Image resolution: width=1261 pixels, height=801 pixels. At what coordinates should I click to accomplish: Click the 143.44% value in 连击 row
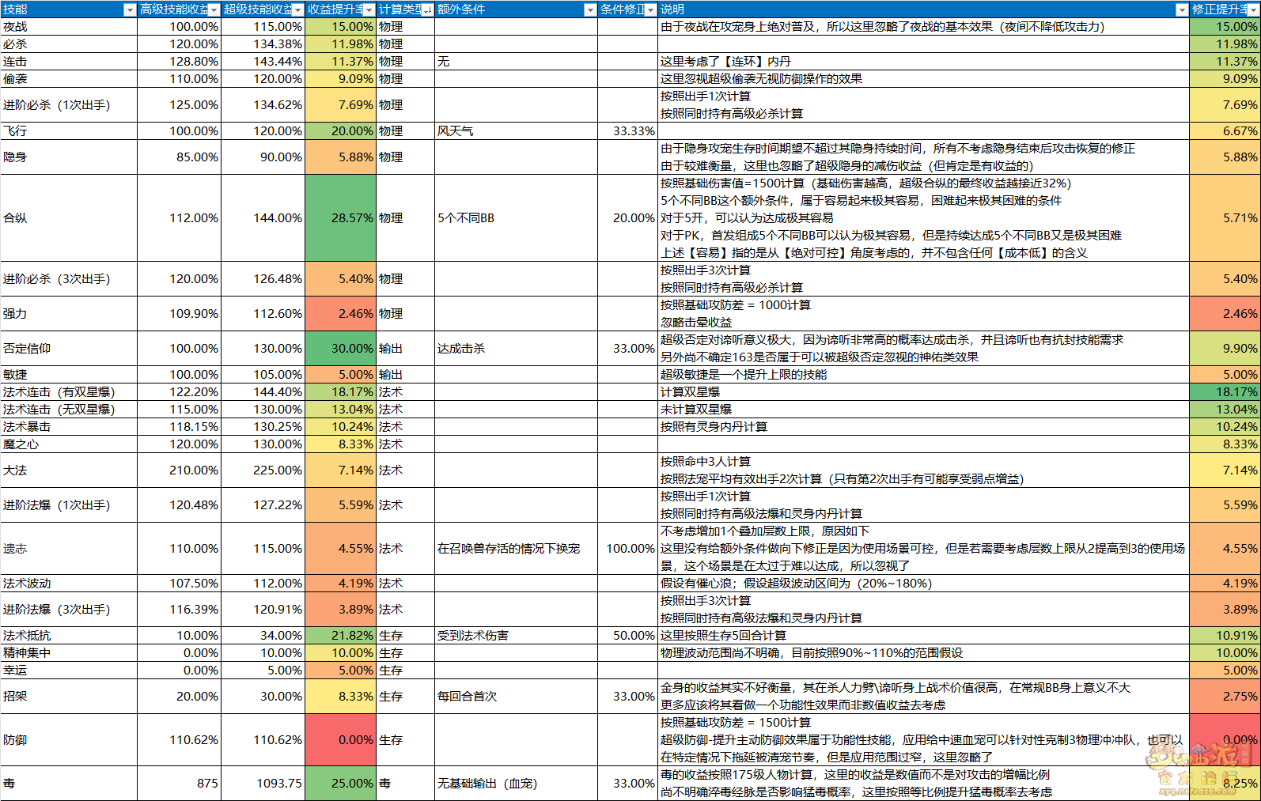point(263,62)
